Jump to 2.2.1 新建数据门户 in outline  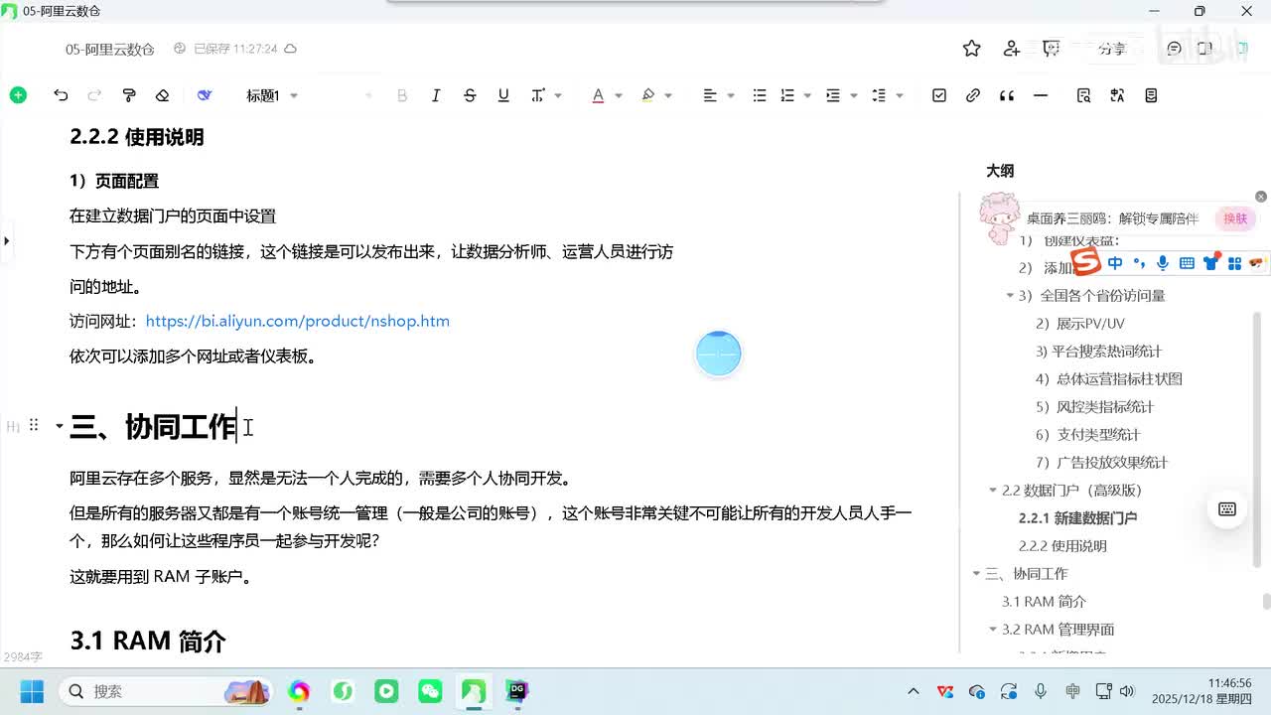coord(1077,518)
